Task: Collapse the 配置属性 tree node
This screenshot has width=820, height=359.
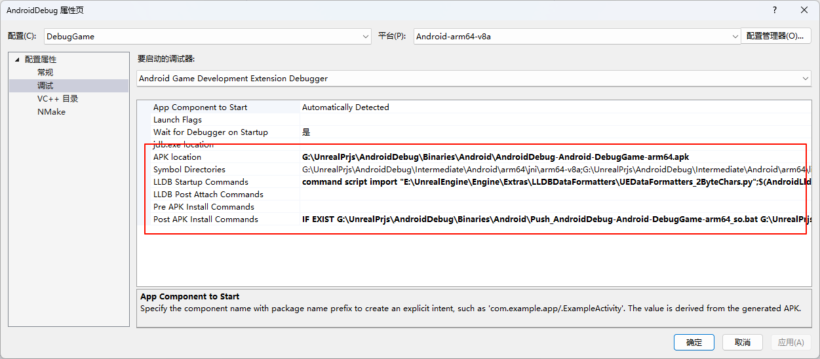Action: click(x=18, y=60)
